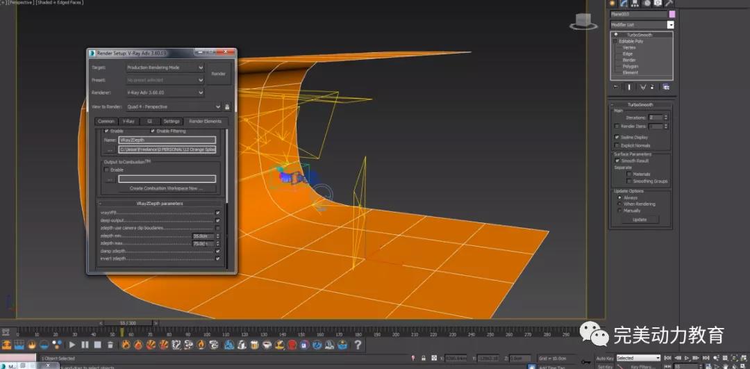The image size is (750, 369).
Task: Click the trash delete icon in toolbar
Action: click(x=110, y=345)
